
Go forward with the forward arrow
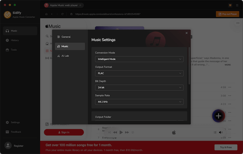[57, 14]
